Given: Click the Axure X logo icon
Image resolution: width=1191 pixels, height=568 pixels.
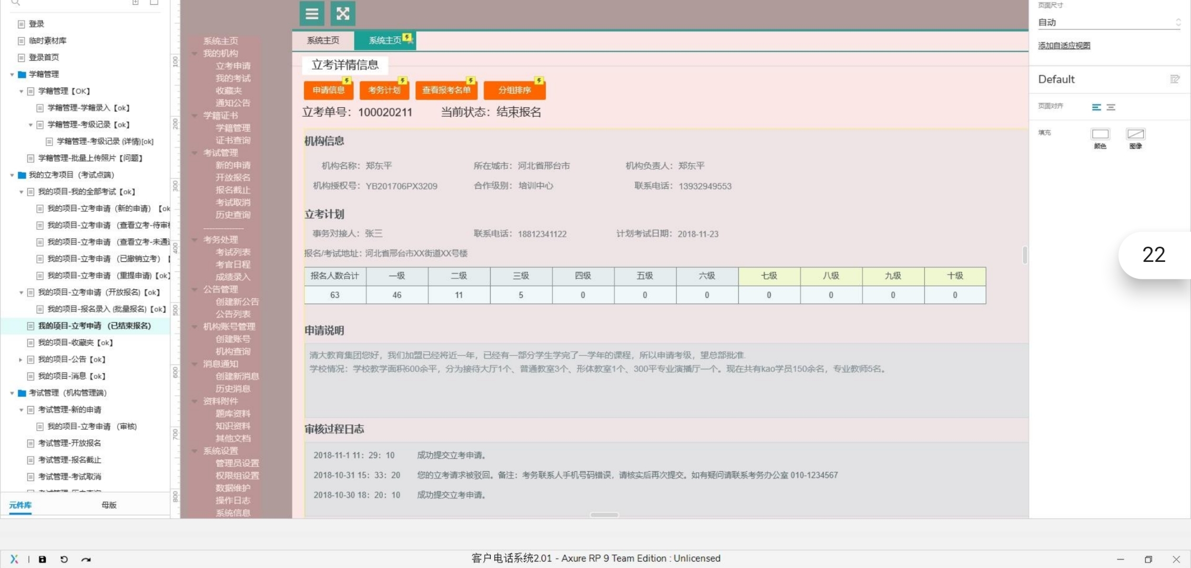Looking at the screenshot, I should click(14, 559).
